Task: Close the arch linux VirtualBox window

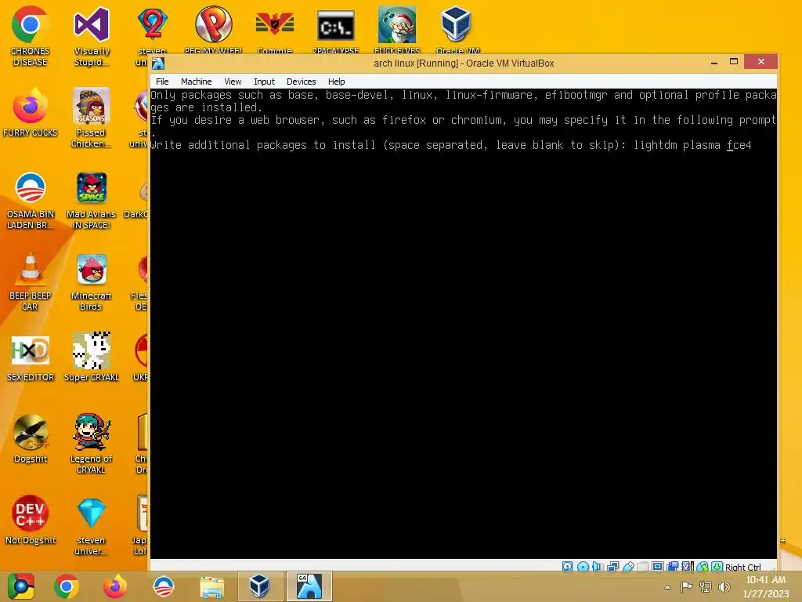Action: [761, 61]
